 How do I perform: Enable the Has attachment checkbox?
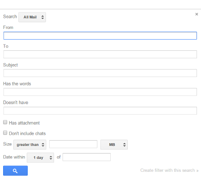(5, 122)
